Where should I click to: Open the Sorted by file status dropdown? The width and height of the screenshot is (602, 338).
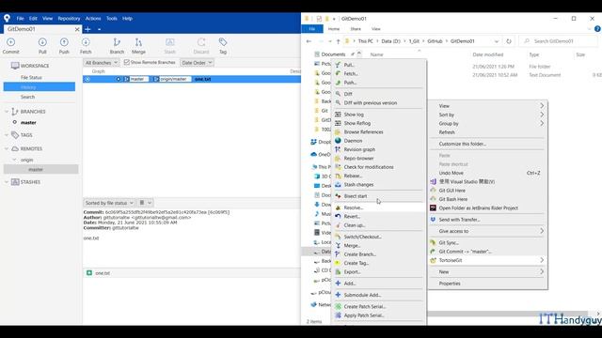tap(109, 203)
